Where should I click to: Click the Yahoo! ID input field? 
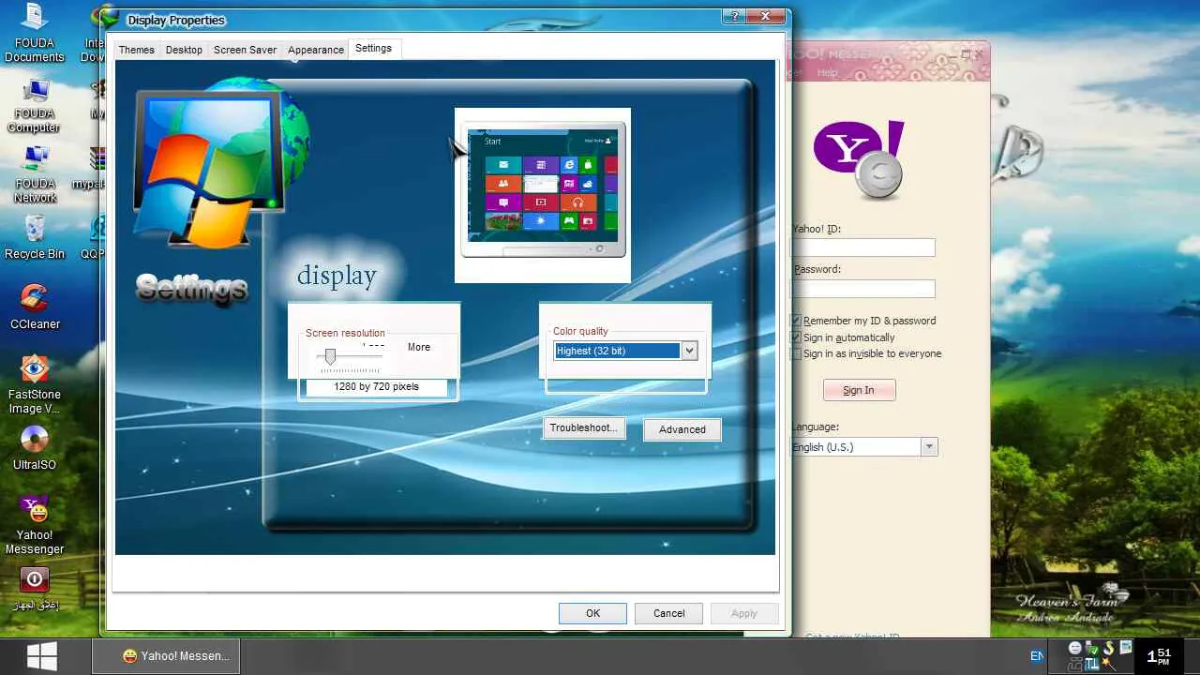click(863, 247)
